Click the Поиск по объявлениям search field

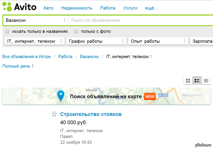[x=140, y=21]
